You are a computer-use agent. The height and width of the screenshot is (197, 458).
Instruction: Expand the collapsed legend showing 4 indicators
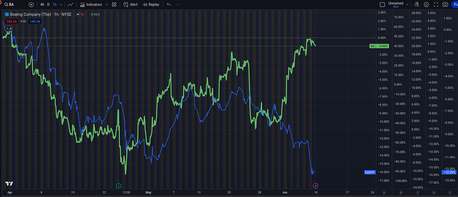pyautogui.click(x=8, y=29)
